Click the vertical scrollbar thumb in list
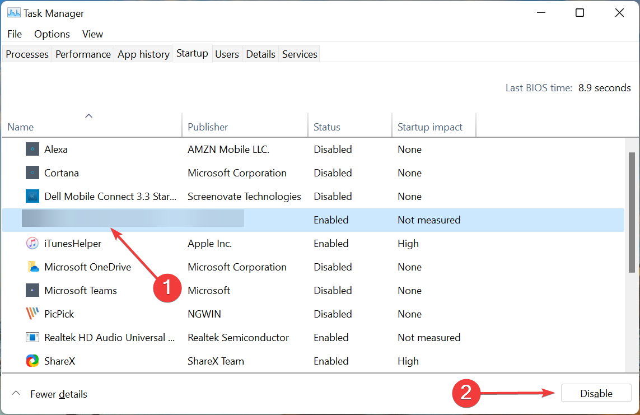This screenshot has width=640, height=415. [x=632, y=212]
